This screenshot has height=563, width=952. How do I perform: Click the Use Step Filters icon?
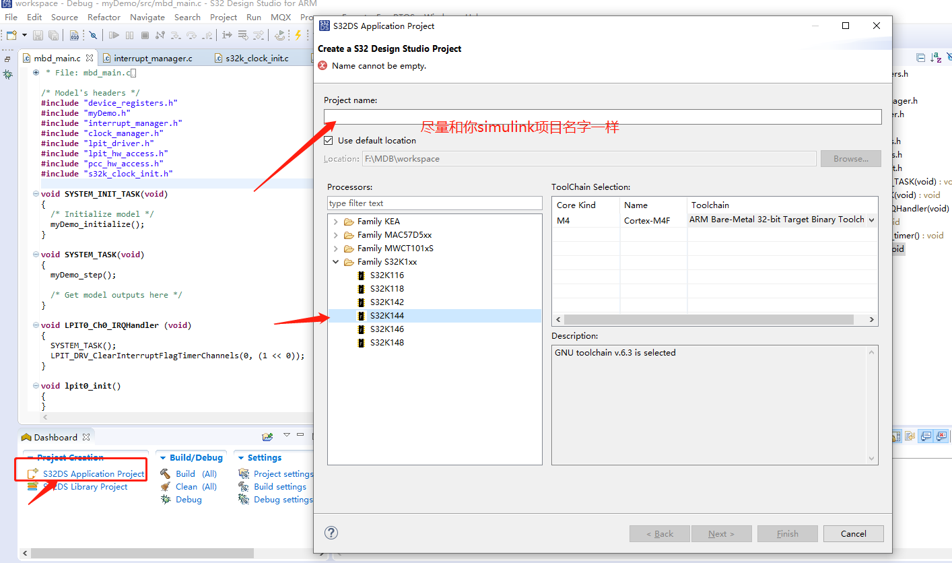coord(259,35)
